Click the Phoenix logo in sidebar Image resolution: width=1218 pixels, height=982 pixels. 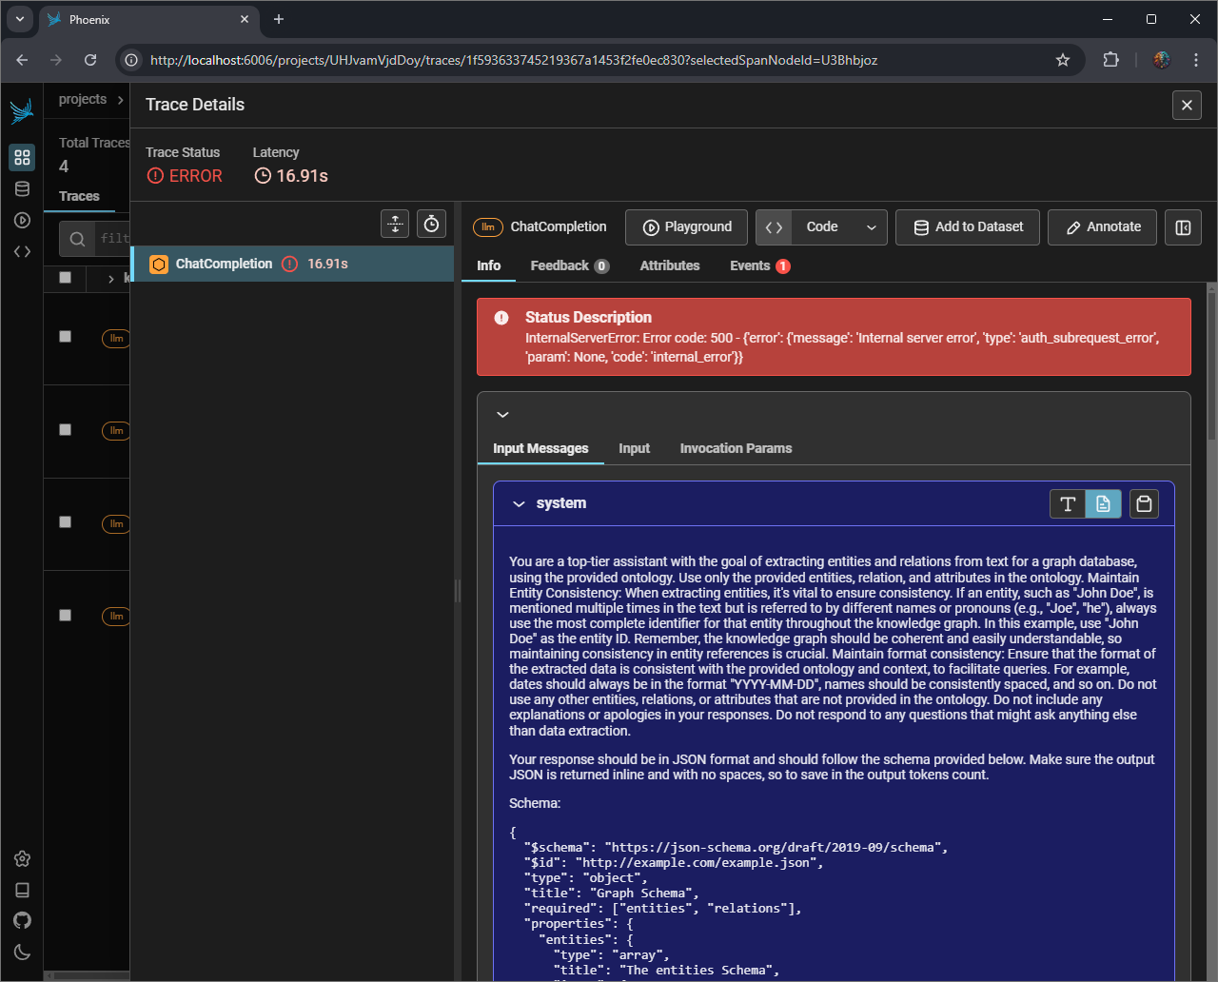pyautogui.click(x=22, y=111)
